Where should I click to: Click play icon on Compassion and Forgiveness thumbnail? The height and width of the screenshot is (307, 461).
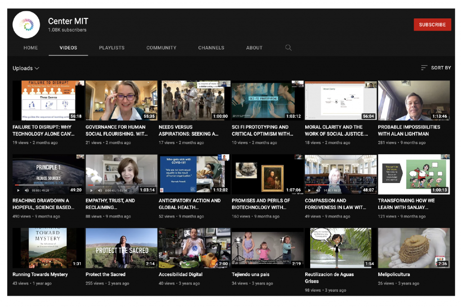pyautogui.click(x=309, y=191)
